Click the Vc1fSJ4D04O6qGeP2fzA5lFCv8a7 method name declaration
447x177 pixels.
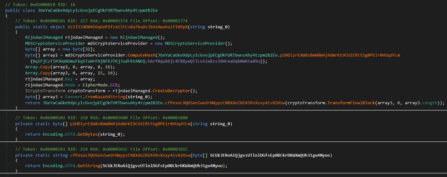128,27
